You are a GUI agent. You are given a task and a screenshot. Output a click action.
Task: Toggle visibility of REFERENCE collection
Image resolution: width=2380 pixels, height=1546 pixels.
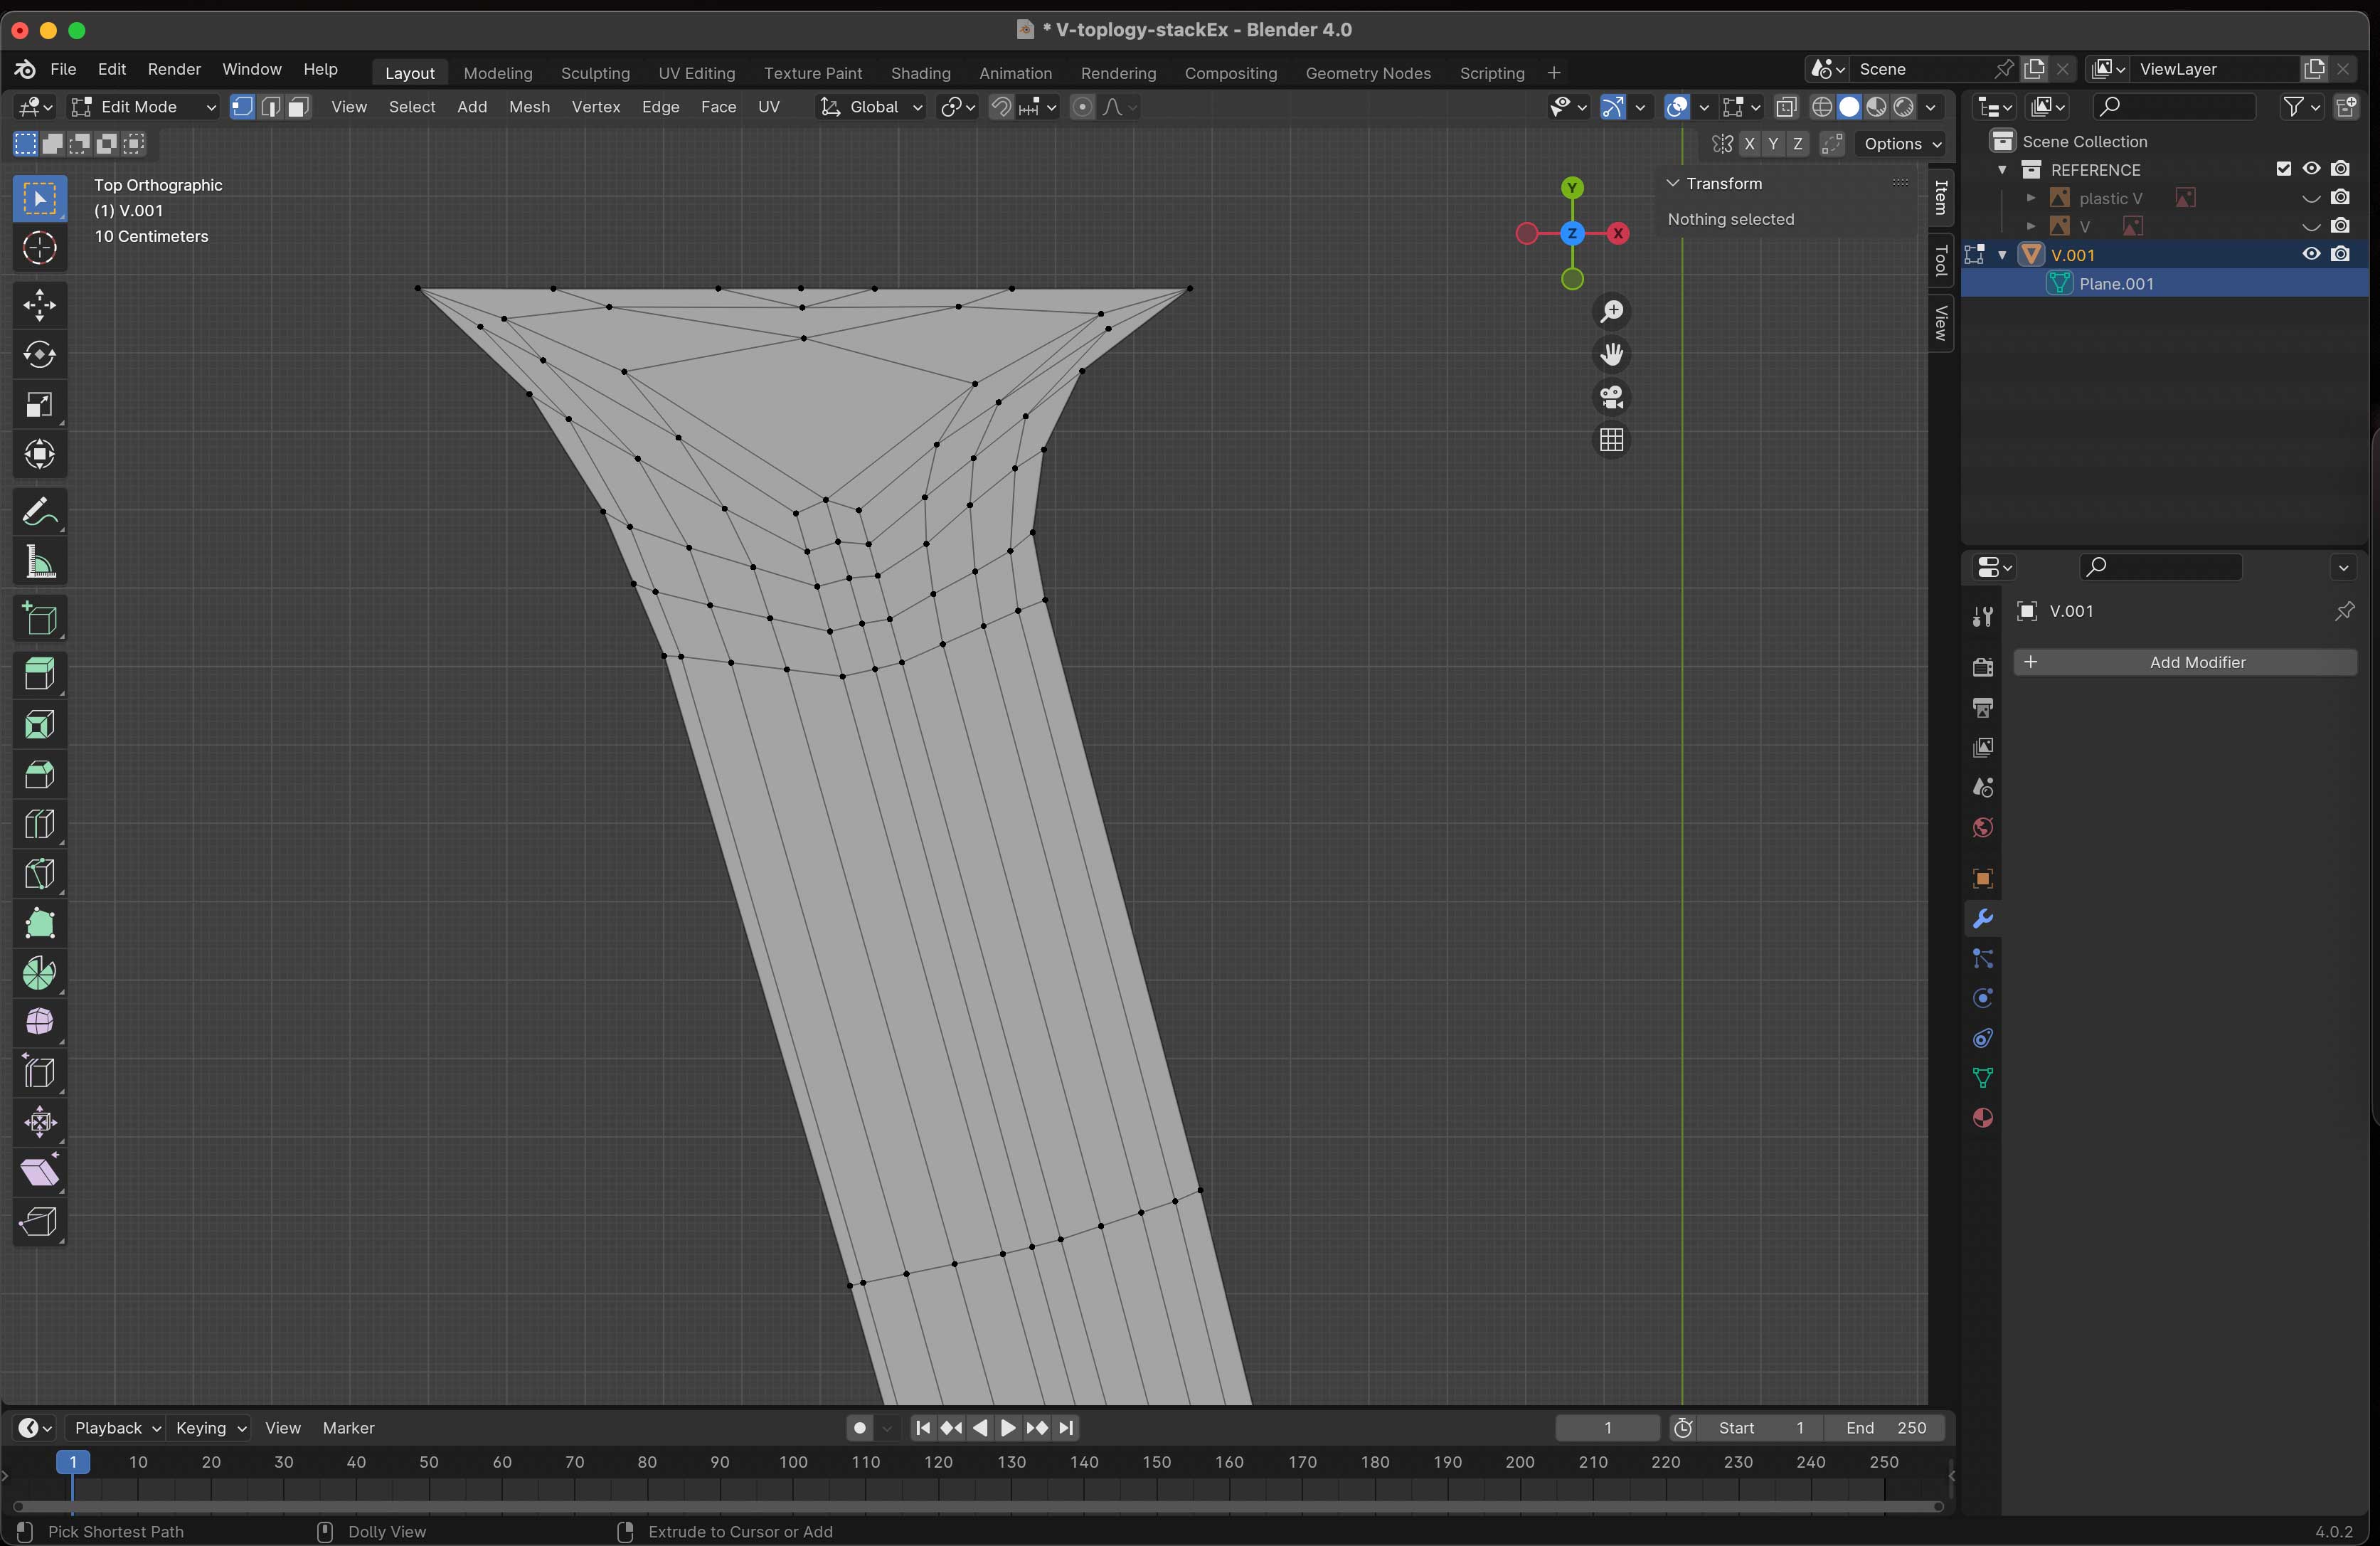pos(2309,169)
